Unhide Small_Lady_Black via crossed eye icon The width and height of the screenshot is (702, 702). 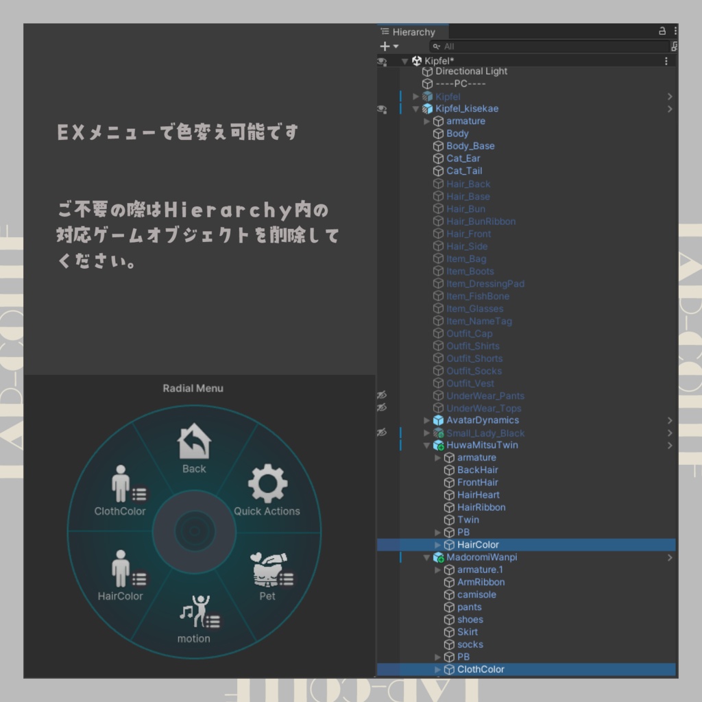(382, 433)
